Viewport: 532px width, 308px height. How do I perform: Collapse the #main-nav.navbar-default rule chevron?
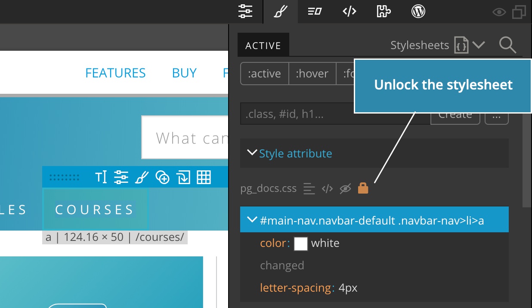click(x=252, y=220)
